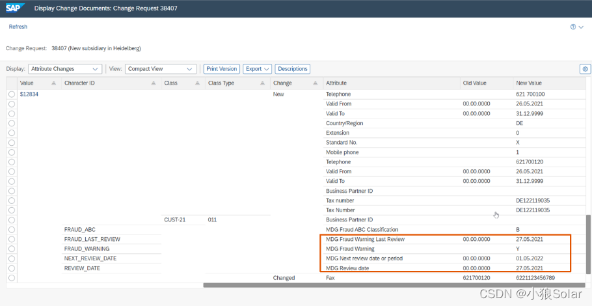Screen dimensions: 592x306
Task: Open the help question mark icon
Action: coord(573,27)
